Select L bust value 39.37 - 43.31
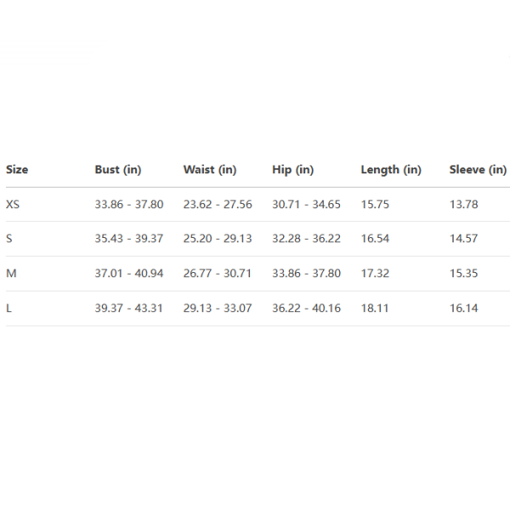510x510 pixels. tap(129, 309)
